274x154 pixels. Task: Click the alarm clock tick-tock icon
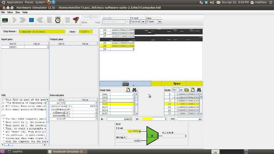(x=58, y=20)
